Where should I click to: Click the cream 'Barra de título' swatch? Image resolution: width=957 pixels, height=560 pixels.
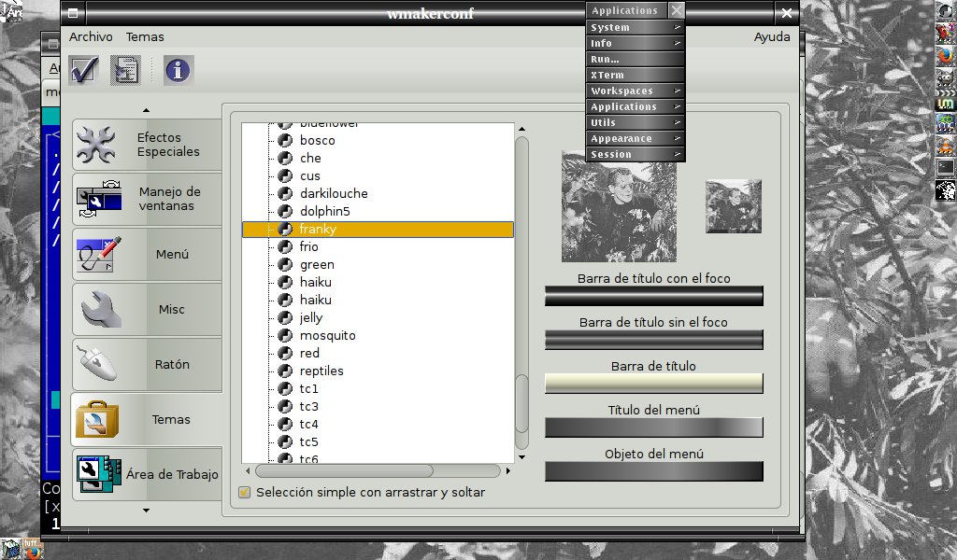[653, 384]
